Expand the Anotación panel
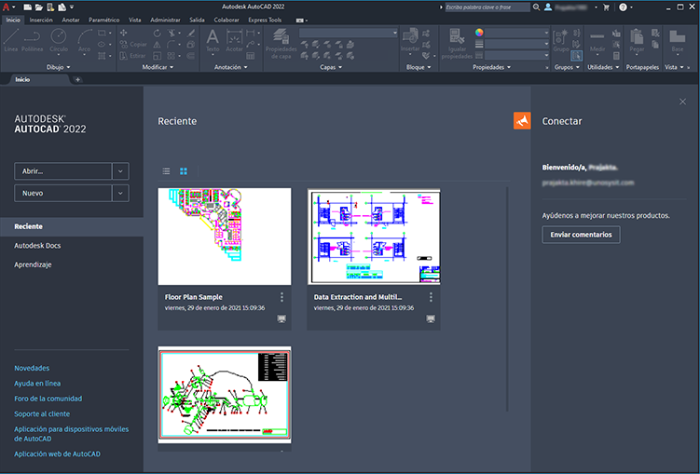The height and width of the screenshot is (474, 700). point(230,67)
